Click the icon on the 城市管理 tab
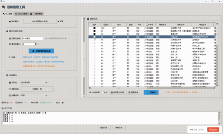The height and width of the screenshot is (134, 223). click(x=31, y=14)
